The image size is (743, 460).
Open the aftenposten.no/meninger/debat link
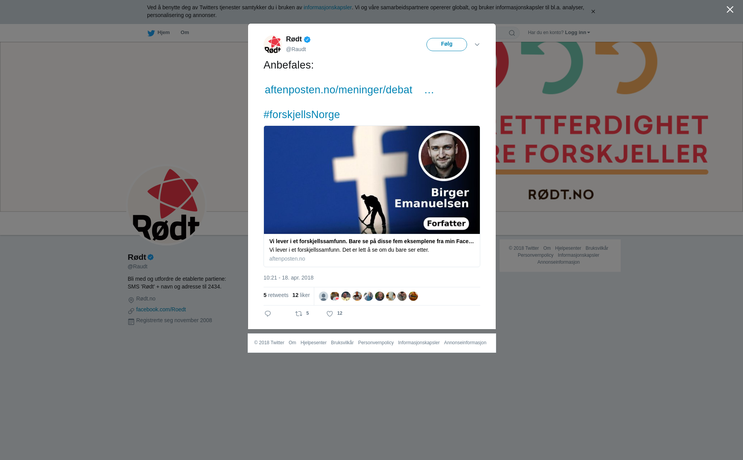point(338,90)
